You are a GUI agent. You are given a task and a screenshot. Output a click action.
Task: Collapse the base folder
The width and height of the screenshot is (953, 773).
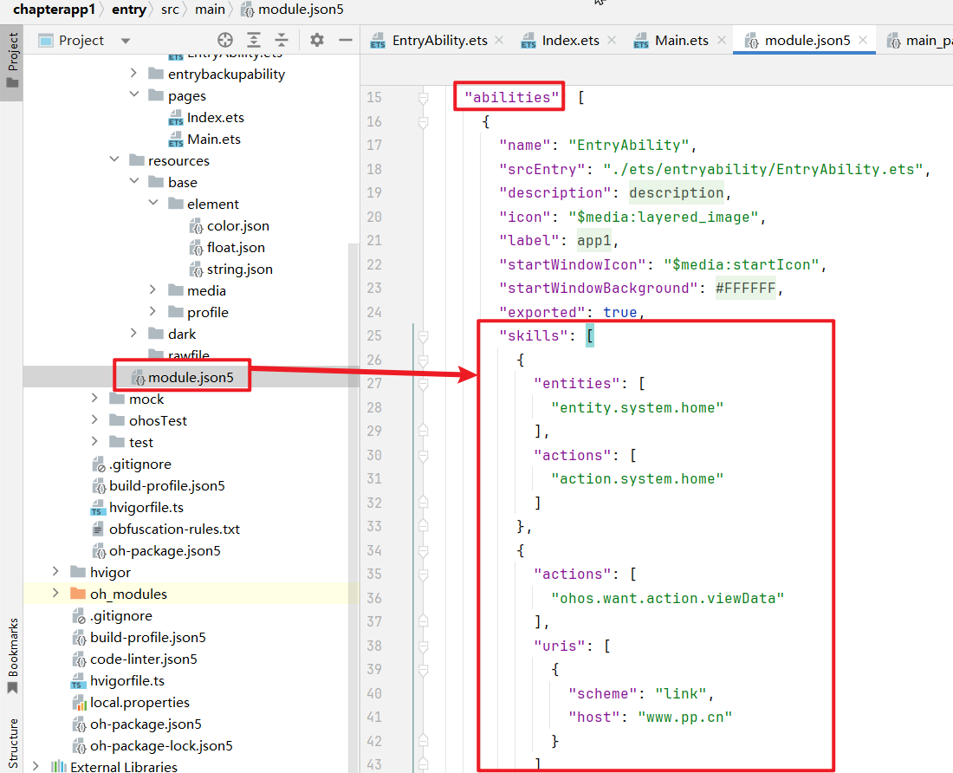[133, 181]
